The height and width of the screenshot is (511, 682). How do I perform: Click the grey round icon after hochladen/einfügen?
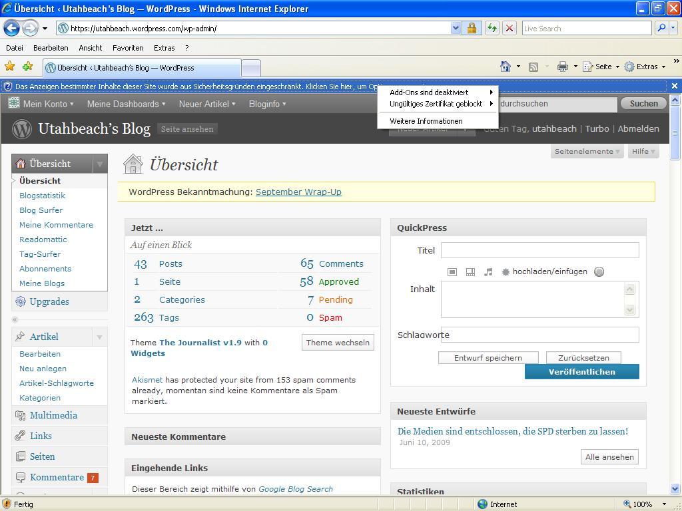click(x=599, y=272)
